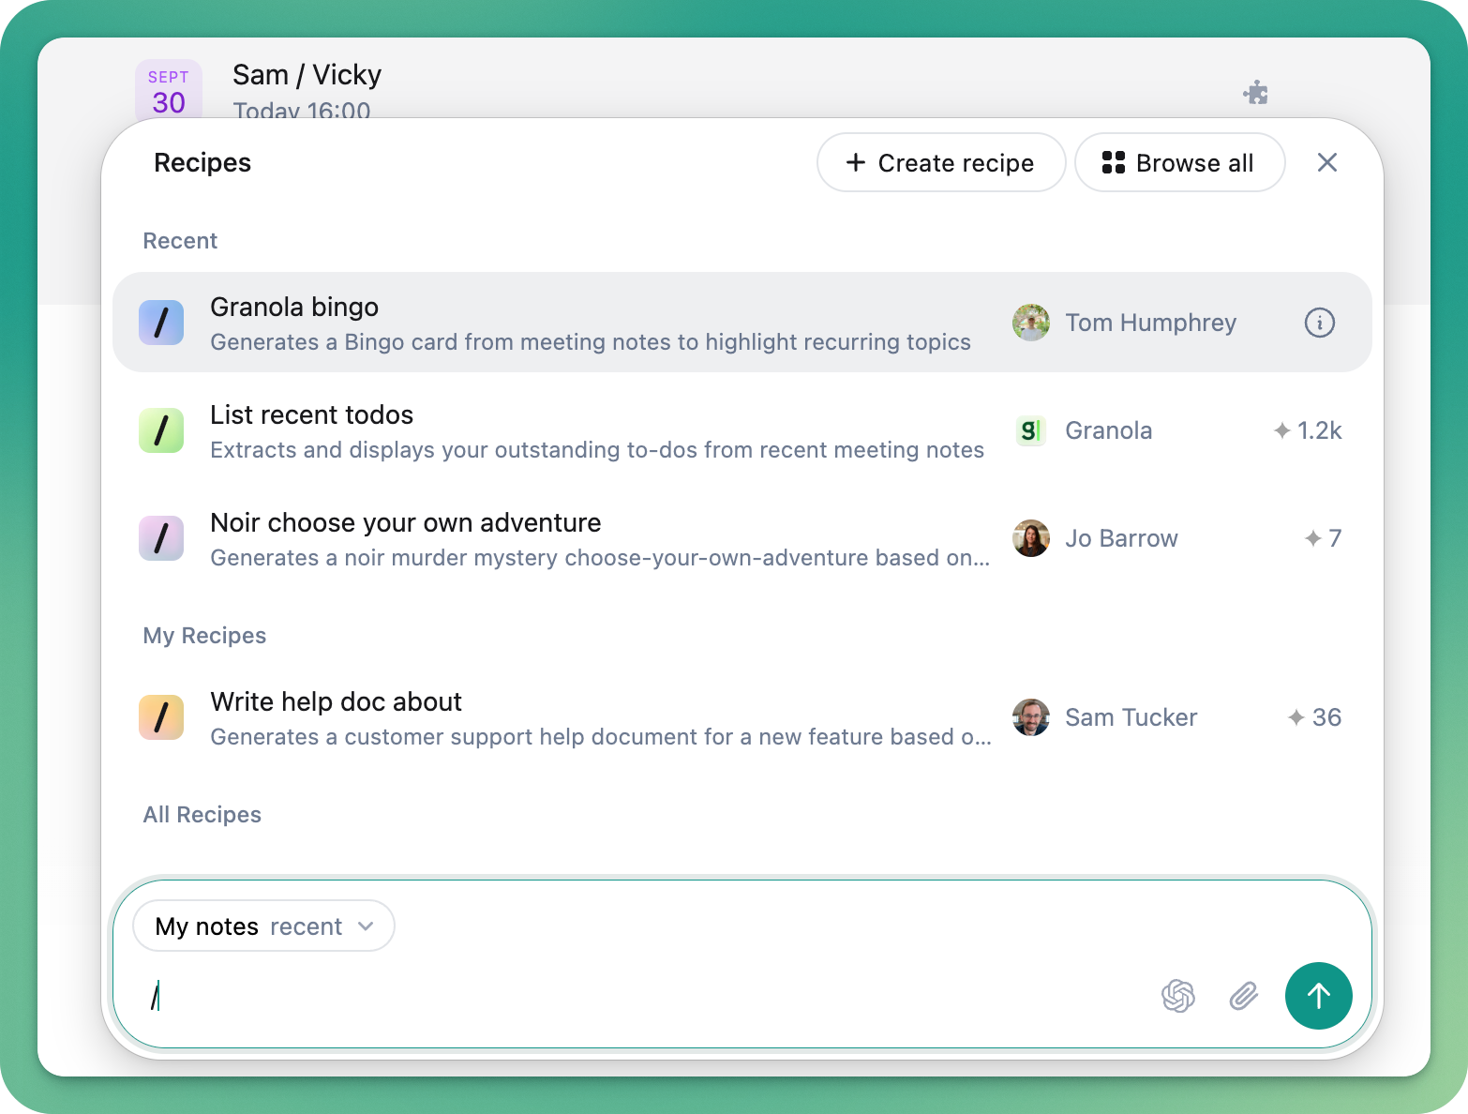The height and width of the screenshot is (1114, 1468).
Task: Click the All Recipes section heading
Action: [x=202, y=815]
